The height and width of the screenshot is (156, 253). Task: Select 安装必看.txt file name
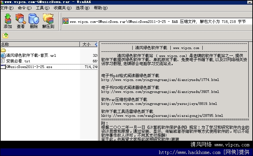18,61
